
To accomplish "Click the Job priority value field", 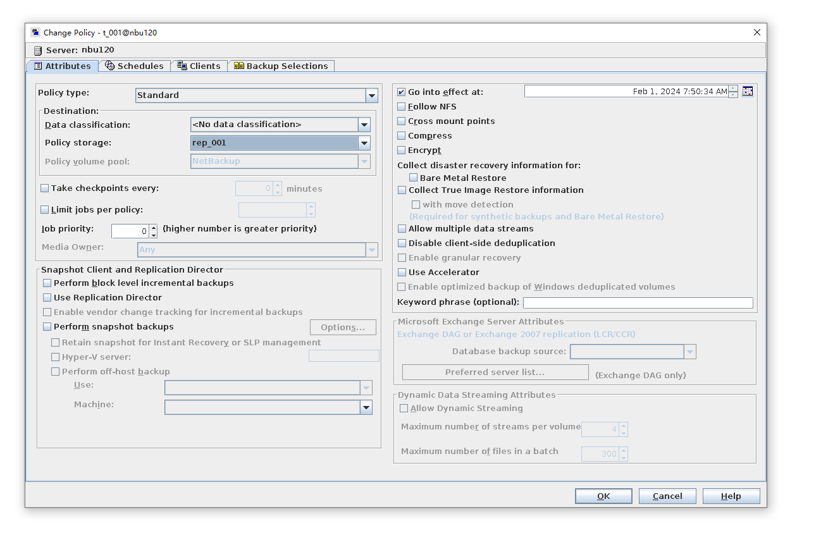I will click(130, 231).
